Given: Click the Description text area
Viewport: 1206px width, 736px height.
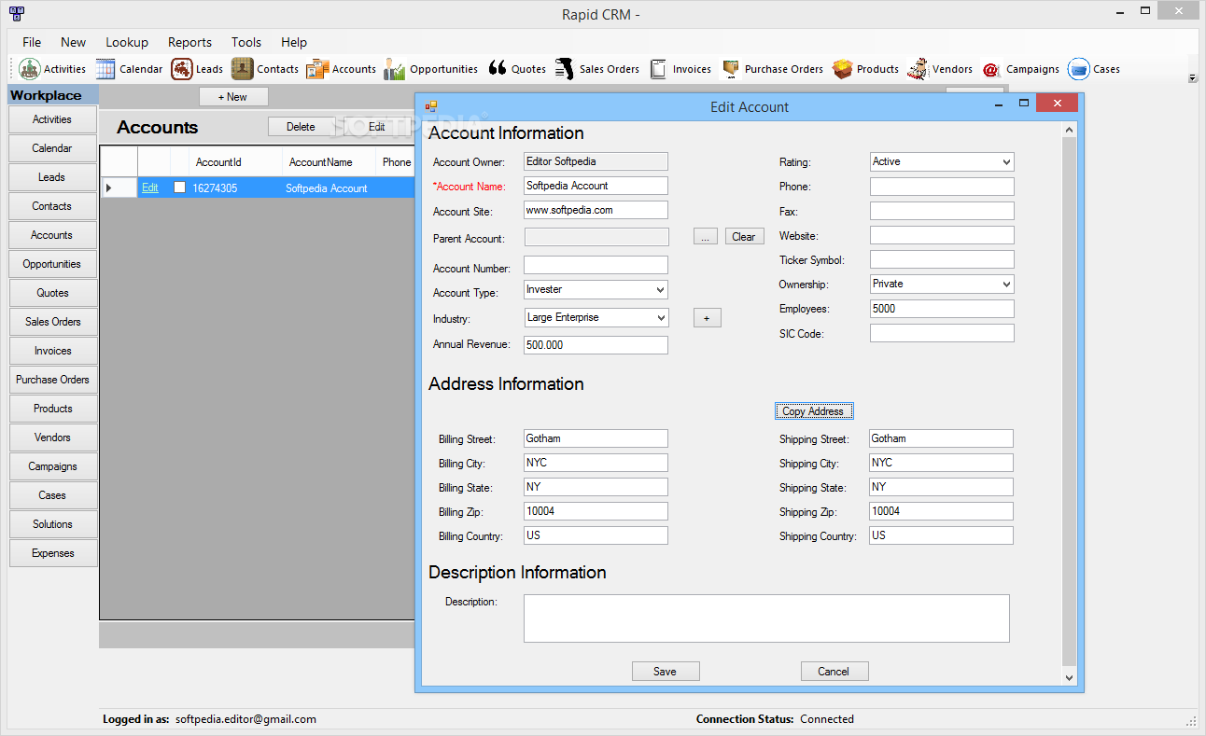Looking at the screenshot, I should click(x=766, y=618).
